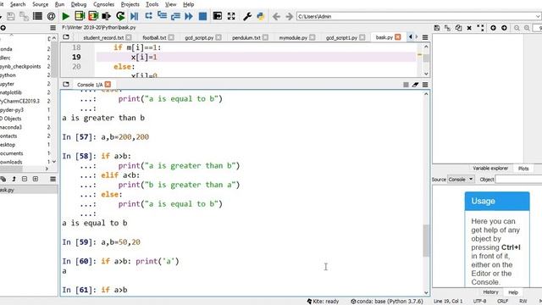The image size is (542, 305).
Task: Close the football.txt tab
Action: click(x=171, y=37)
